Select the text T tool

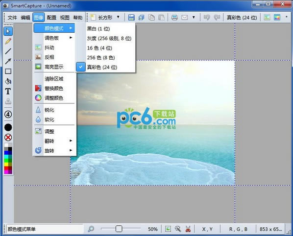[8, 91]
